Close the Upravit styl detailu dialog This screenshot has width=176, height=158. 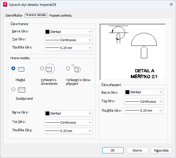point(171,4)
